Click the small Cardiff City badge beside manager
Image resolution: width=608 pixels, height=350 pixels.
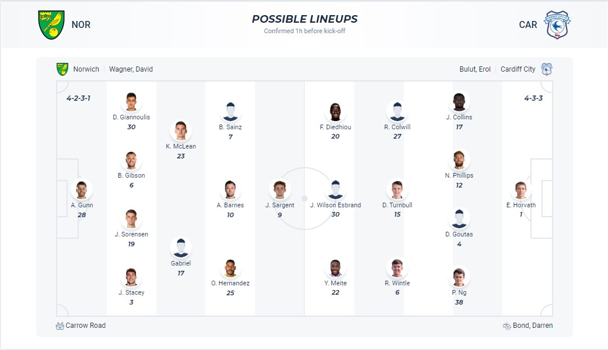[x=547, y=69]
